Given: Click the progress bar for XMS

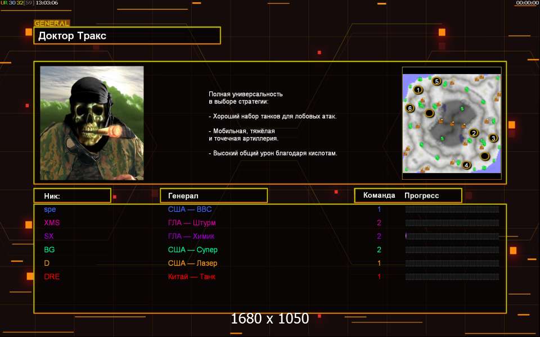Looking at the screenshot, I should click(452, 223).
